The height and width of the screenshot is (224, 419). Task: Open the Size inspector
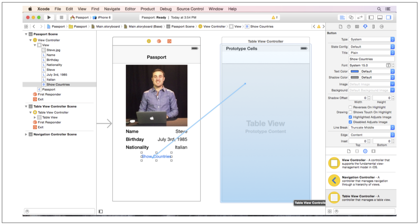(373, 27)
